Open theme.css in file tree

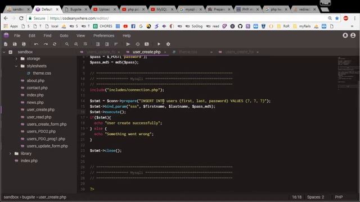42,73
